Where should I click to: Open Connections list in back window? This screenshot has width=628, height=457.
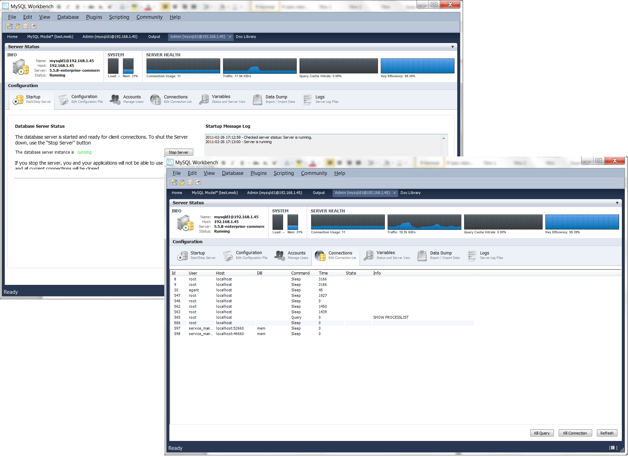[x=171, y=99]
